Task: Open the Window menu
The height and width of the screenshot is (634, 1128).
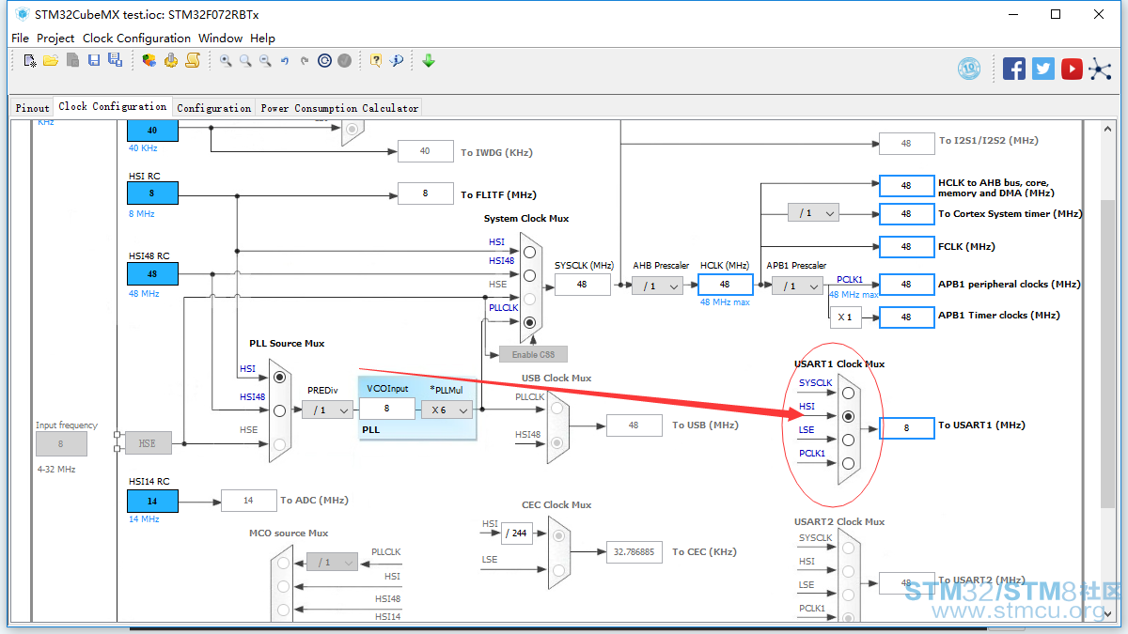Action: click(x=220, y=39)
